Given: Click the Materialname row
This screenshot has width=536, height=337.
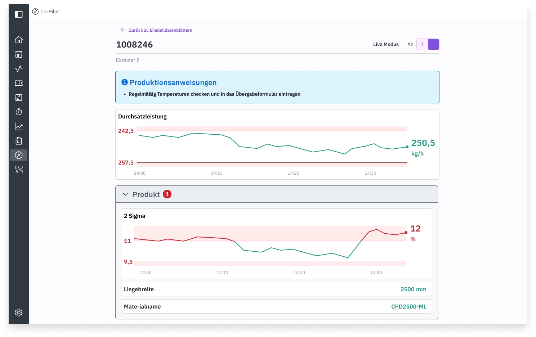Looking at the screenshot, I should [276, 306].
